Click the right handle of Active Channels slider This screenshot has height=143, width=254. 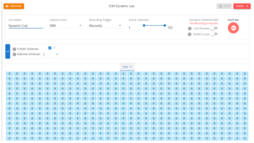(x=165, y=26)
